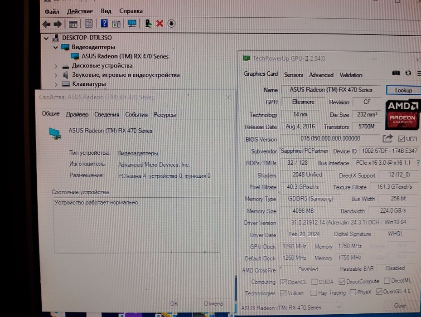Click the Release Date Aug 4, 2016 value
421x317 pixels.
point(300,127)
